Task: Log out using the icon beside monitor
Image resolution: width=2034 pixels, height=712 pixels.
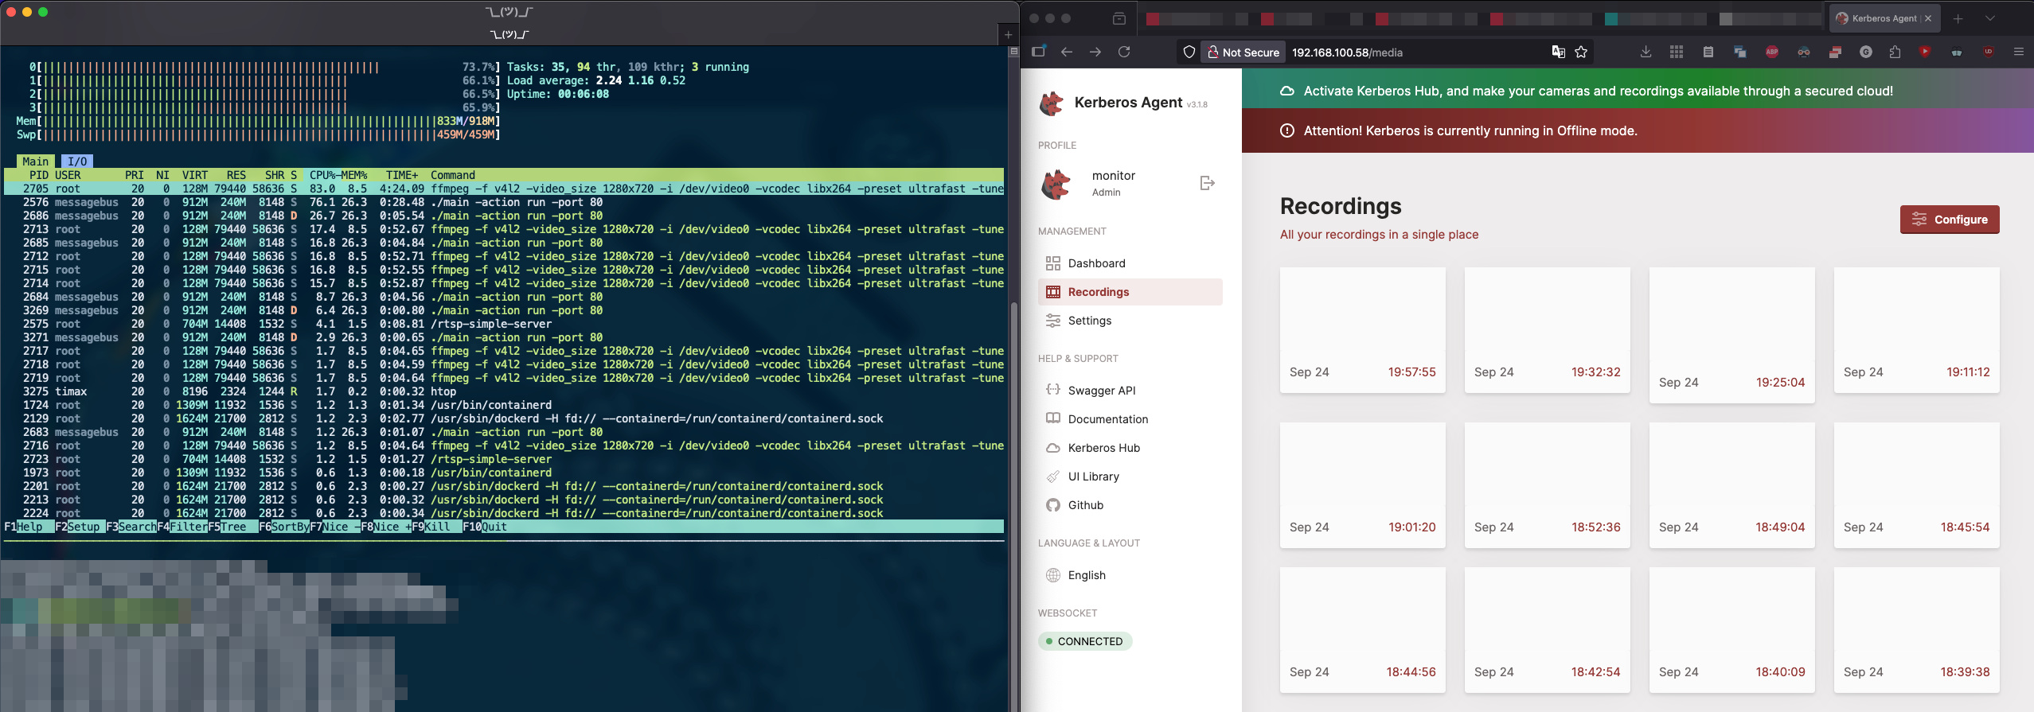Action: (x=1207, y=183)
